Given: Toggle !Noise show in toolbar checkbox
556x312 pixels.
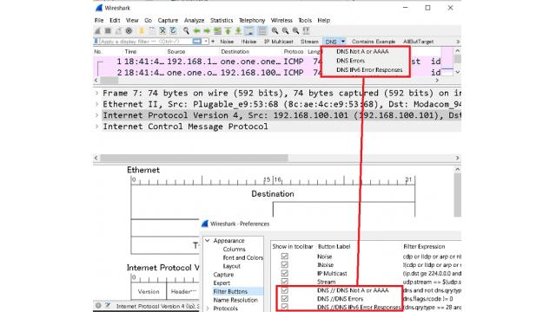Looking at the screenshot, I should click(x=284, y=264).
